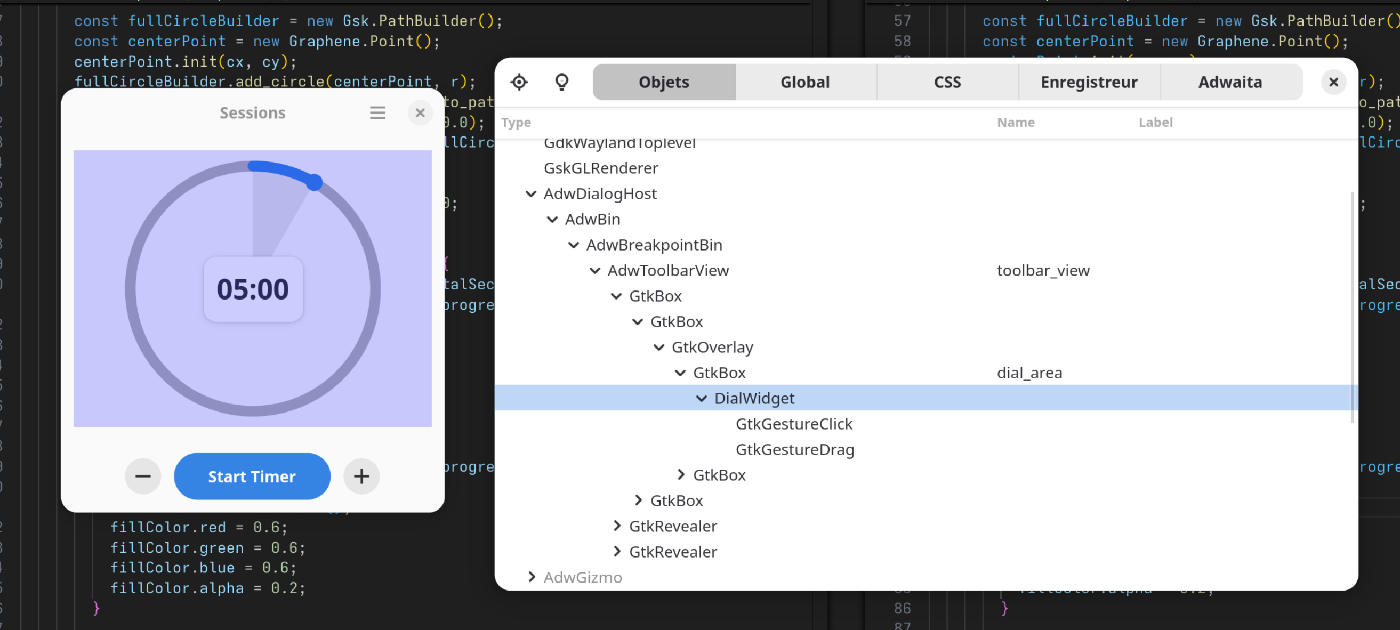Select the GtkGestureDrag tree row
The width and height of the screenshot is (1400, 630).
pos(794,449)
